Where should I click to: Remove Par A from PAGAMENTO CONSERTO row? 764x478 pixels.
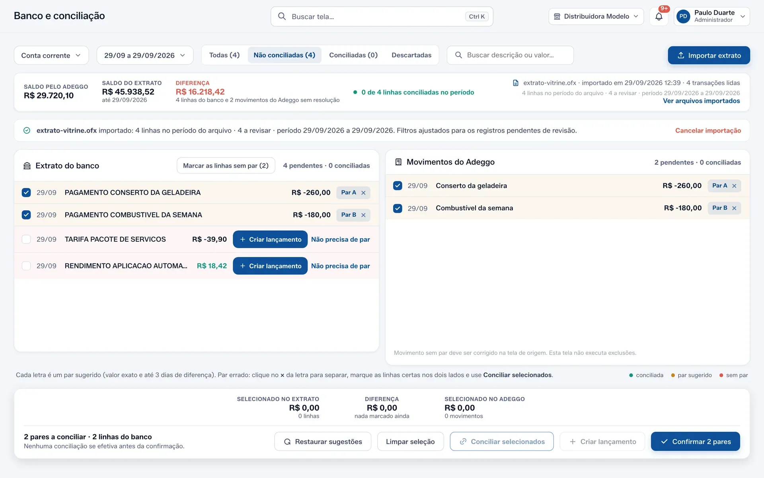(x=363, y=193)
